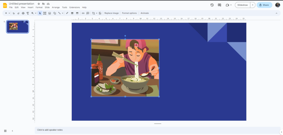Click the insert link icon
The image size is (283, 135).
(83, 13)
